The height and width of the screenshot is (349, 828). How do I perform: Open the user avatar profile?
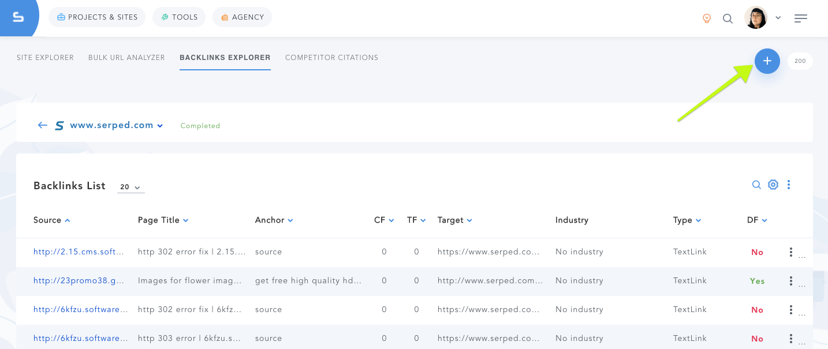756,18
